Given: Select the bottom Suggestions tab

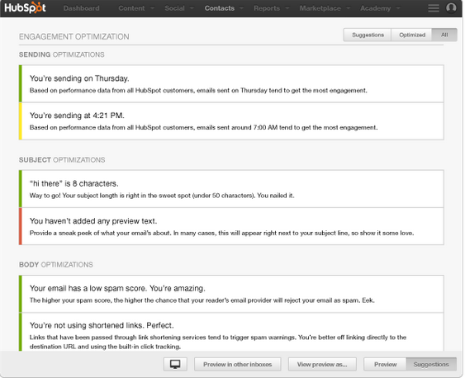Looking at the screenshot, I should click(x=431, y=364).
